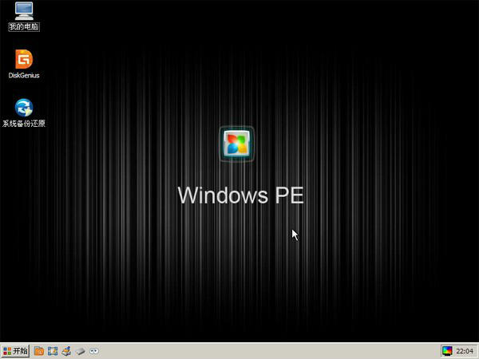The height and width of the screenshot is (359, 479).
Task: Click the googly eyes quick-launch icon
Action: (94, 351)
